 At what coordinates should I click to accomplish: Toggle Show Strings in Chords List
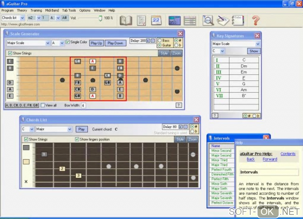26,139
